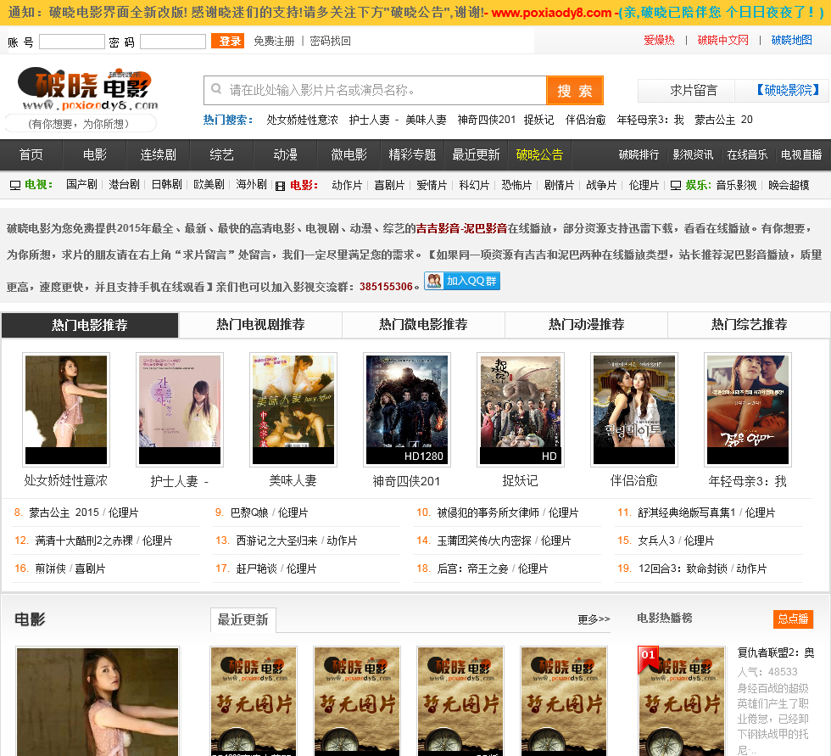
Task: Focus the 账号 input field
Action: (71, 42)
